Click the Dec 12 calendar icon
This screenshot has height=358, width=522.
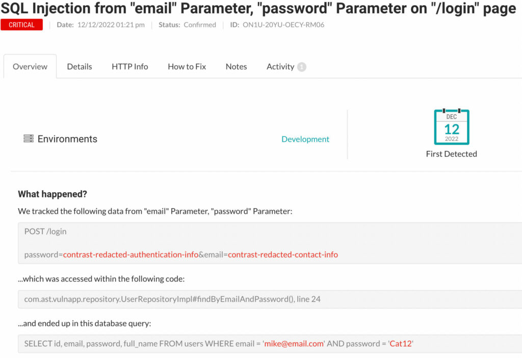(x=452, y=127)
